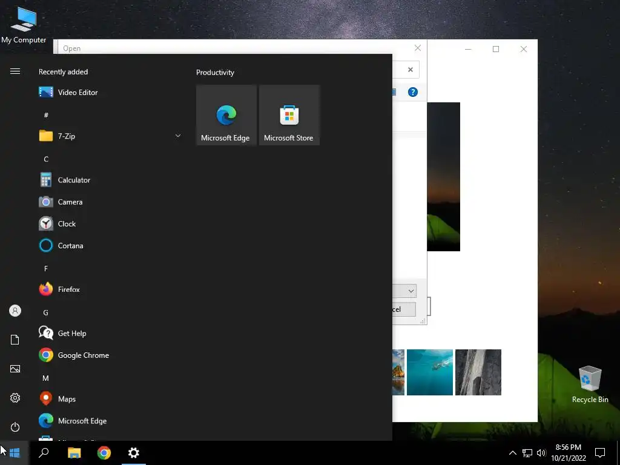Jump to the M letter heading
620x465 pixels.
pos(46,378)
